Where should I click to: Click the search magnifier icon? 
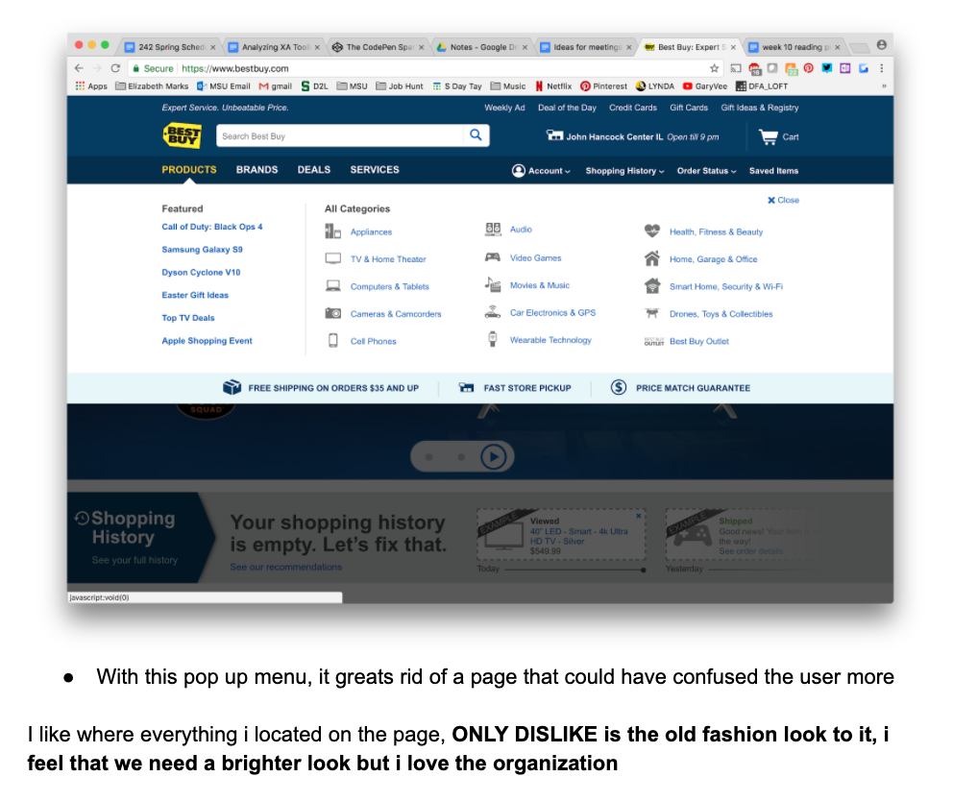pos(476,134)
